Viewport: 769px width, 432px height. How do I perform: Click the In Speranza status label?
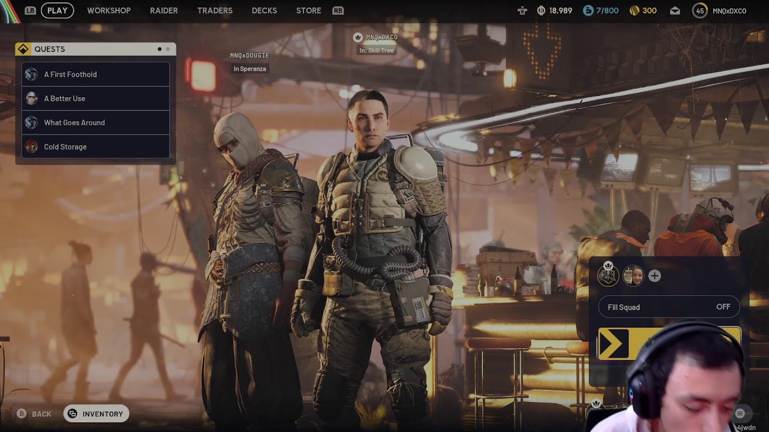click(249, 69)
